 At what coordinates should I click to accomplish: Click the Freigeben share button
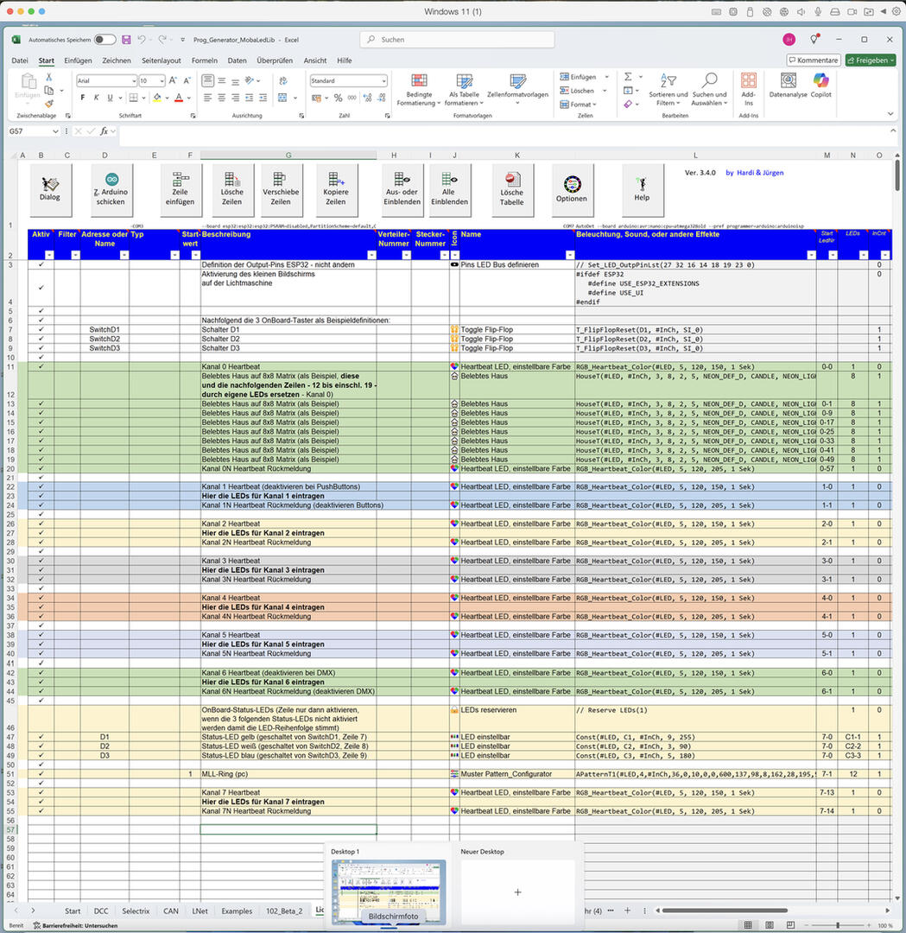[871, 60]
